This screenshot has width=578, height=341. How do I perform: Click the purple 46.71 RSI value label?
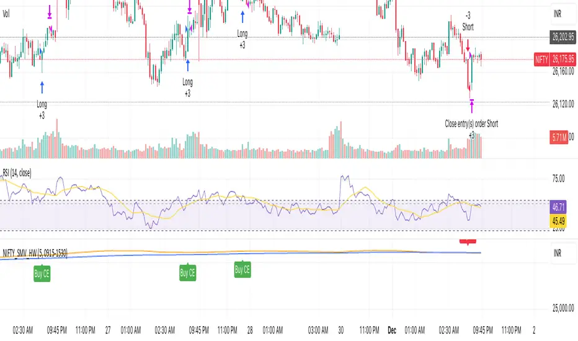tap(558, 207)
